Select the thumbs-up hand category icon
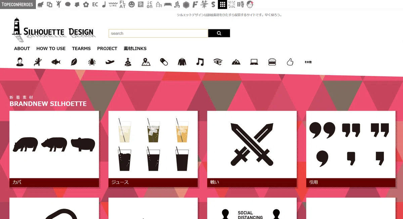This screenshot has width=403, height=219. pyautogui.click(x=290, y=62)
